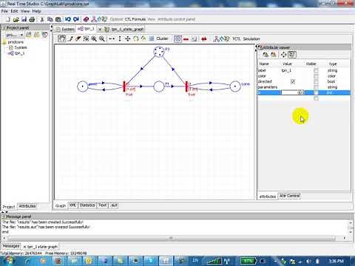Viewport: 355px width, 266px height.
Task: Toggle the Visible checkbox below the highlighted row
Action: click(316, 98)
